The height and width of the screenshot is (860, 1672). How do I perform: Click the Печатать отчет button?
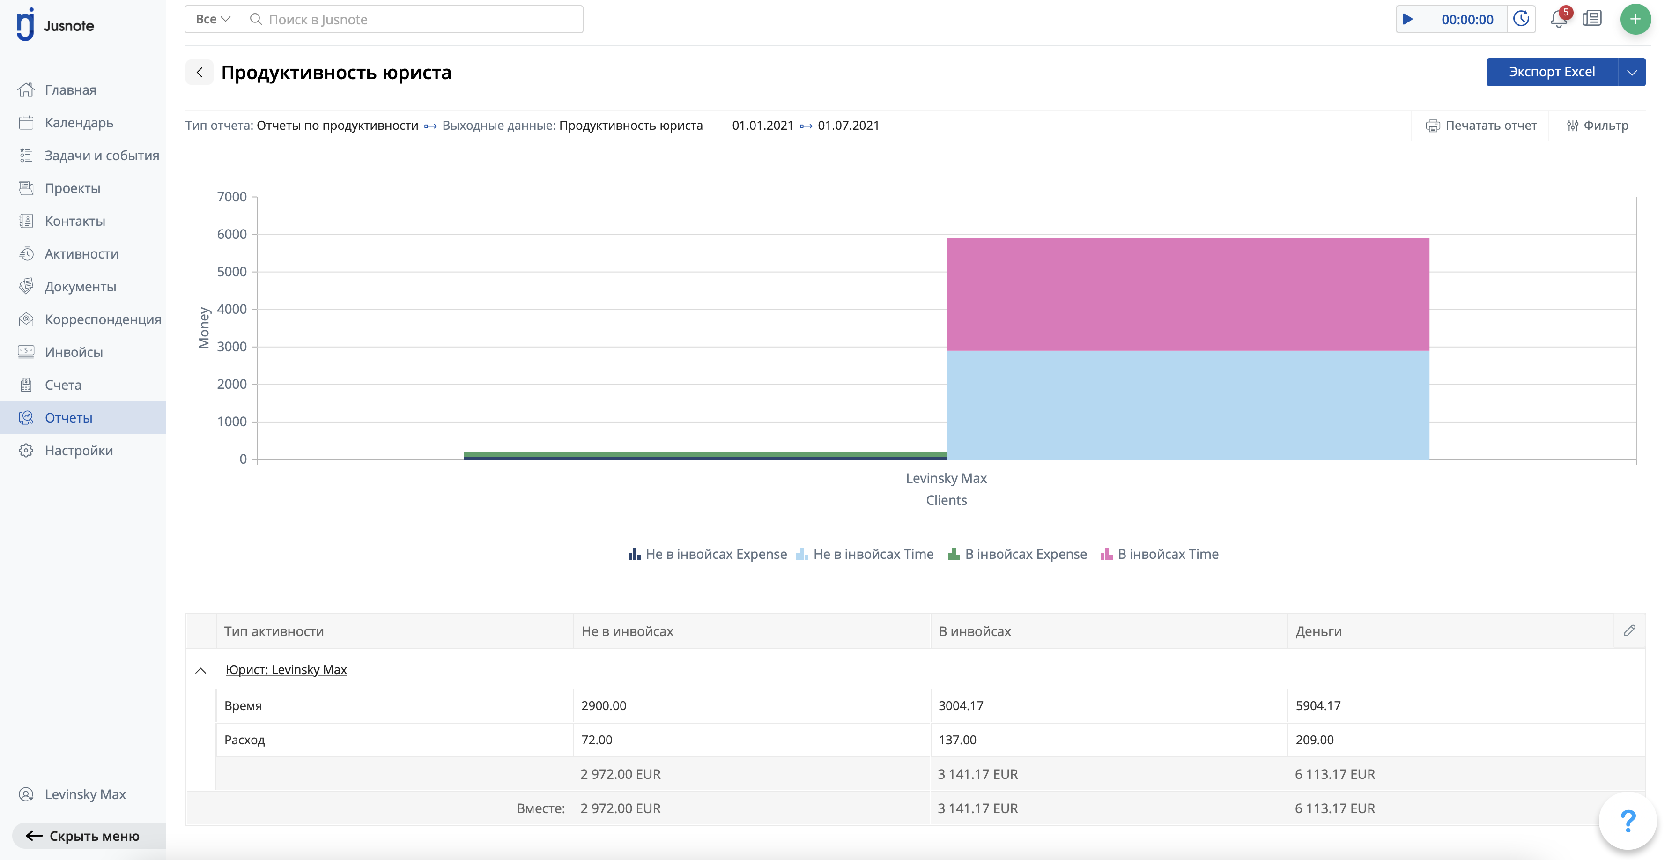click(1481, 125)
